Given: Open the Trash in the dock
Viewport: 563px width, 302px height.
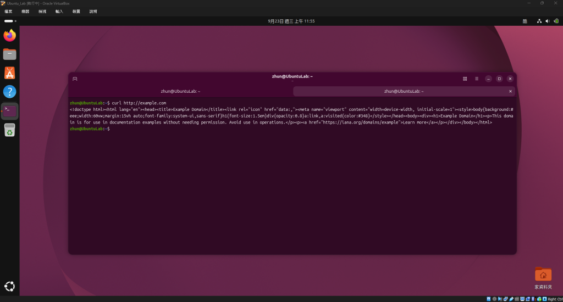Looking at the screenshot, I should [x=10, y=130].
